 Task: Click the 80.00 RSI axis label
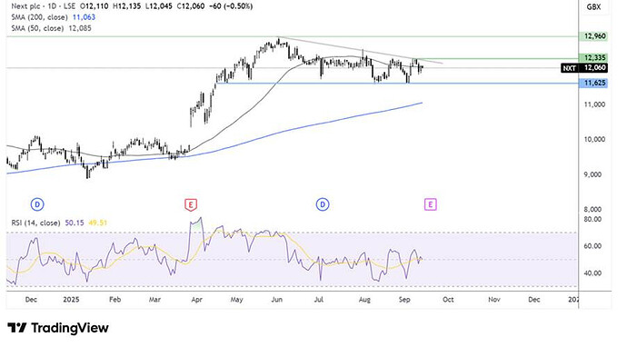pos(592,220)
